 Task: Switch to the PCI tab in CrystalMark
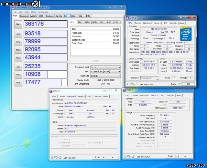coord(67,16)
